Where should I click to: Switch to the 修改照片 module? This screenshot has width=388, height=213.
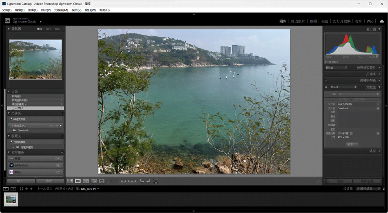pyautogui.click(x=298, y=21)
